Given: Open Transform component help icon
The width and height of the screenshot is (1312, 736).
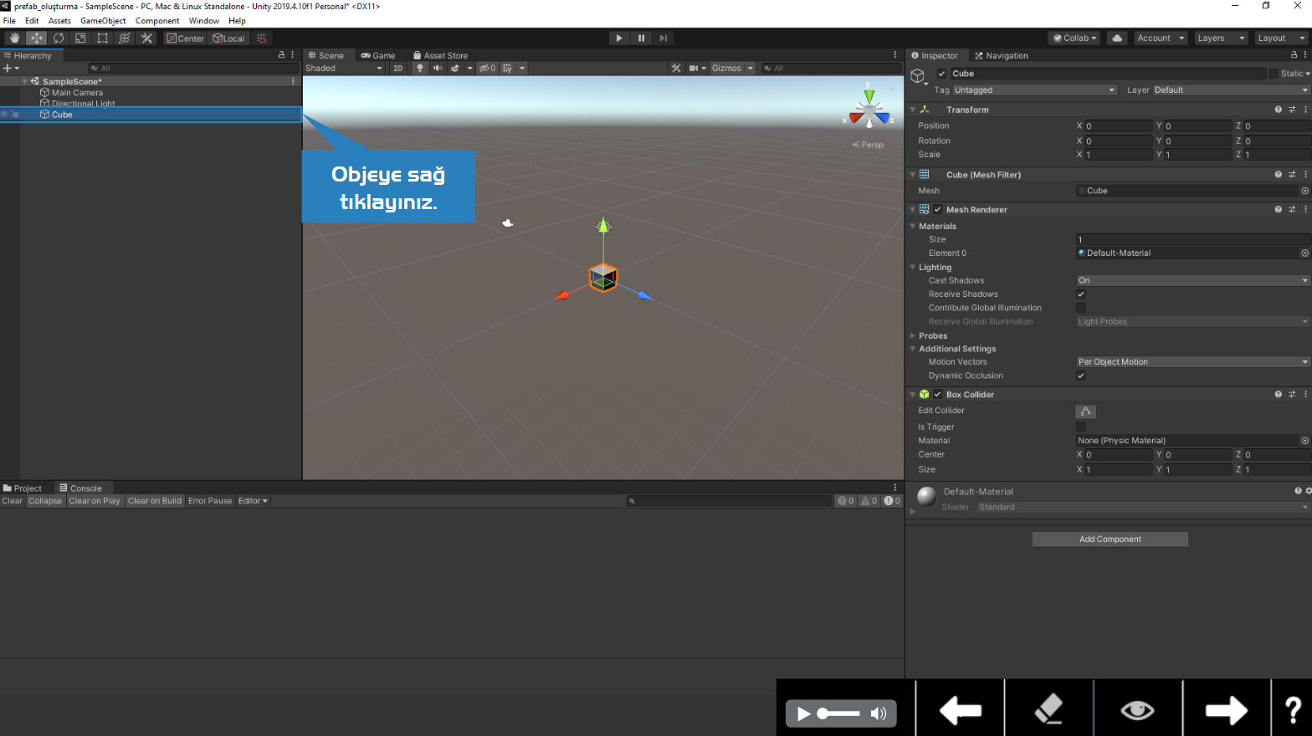Looking at the screenshot, I should pos(1278,110).
